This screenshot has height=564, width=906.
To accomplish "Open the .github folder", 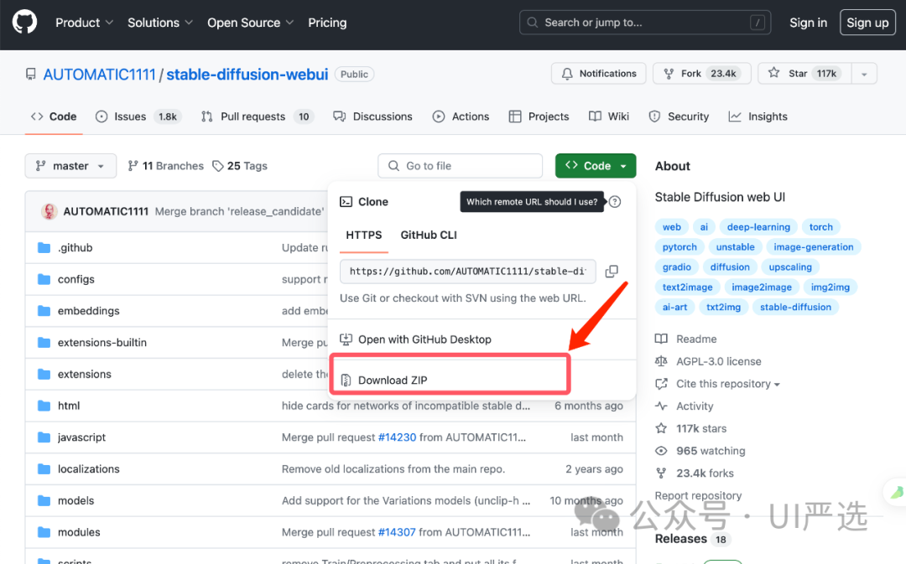I will [75, 248].
